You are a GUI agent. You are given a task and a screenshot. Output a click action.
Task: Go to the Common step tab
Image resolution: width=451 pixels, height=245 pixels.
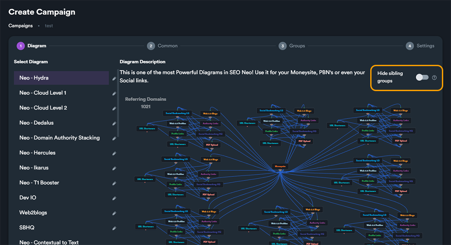coord(163,46)
